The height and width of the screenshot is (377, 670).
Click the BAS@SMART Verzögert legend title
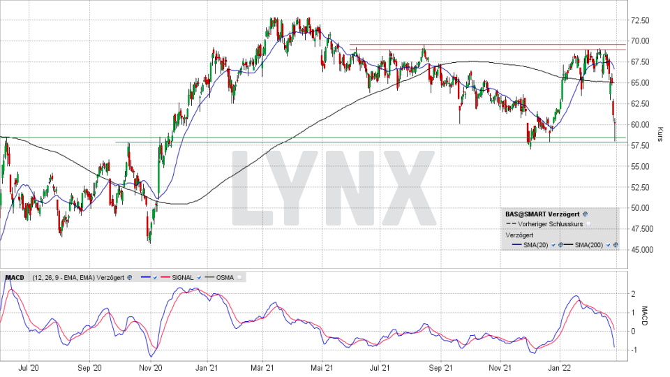point(543,214)
